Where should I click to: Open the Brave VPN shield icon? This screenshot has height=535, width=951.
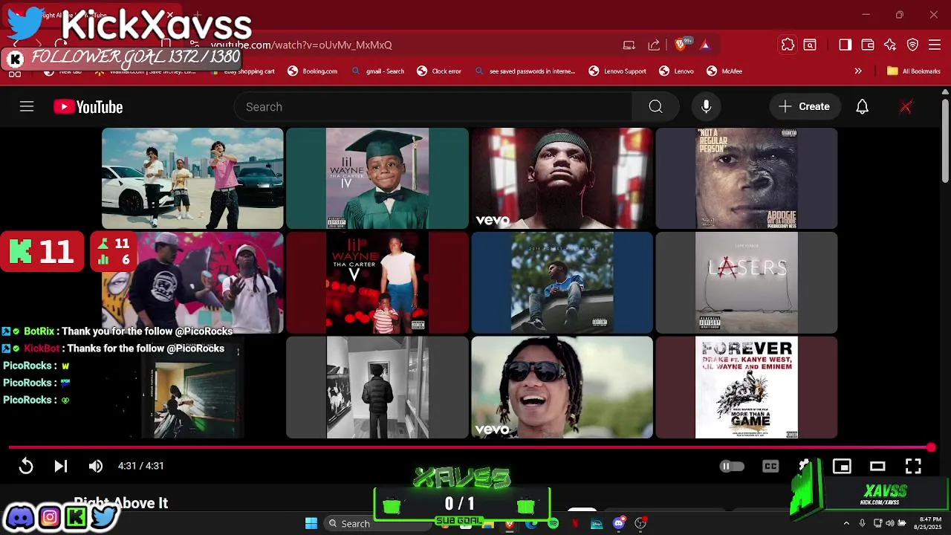pyautogui.click(x=913, y=45)
